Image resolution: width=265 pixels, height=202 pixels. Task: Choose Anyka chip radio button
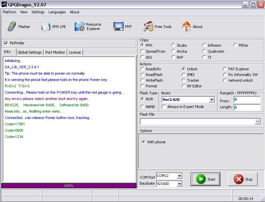(173, 51)
